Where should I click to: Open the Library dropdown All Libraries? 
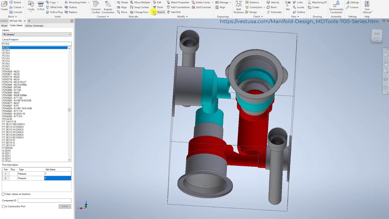[36, 34]
